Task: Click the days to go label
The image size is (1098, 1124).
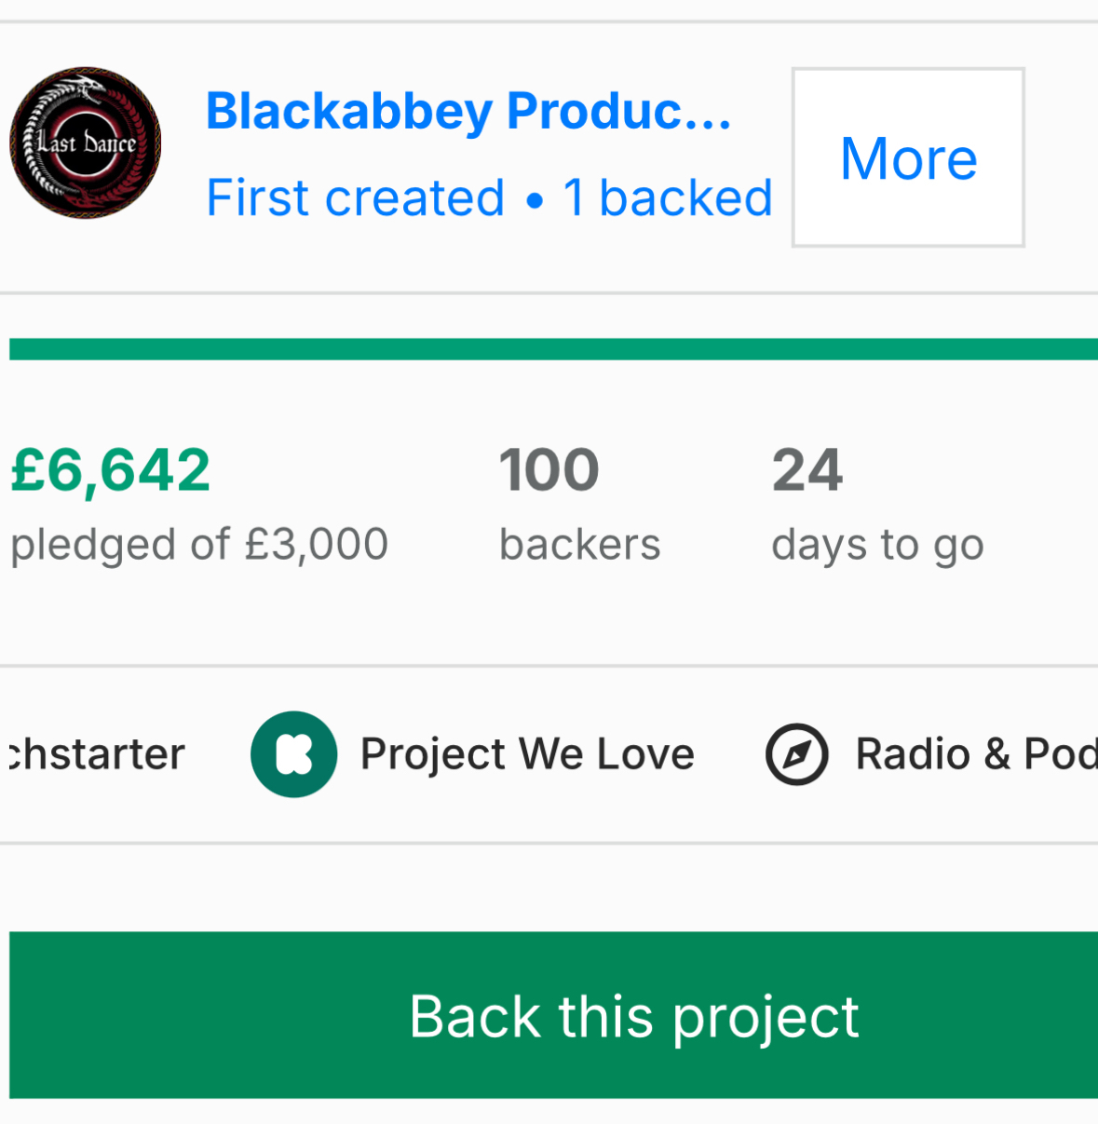Action: (x=877, y=545)
